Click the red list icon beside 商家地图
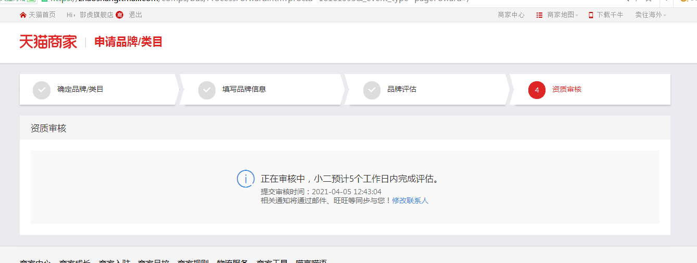The image size is (697, 263). pyautogui.click(x=539, y=15)
